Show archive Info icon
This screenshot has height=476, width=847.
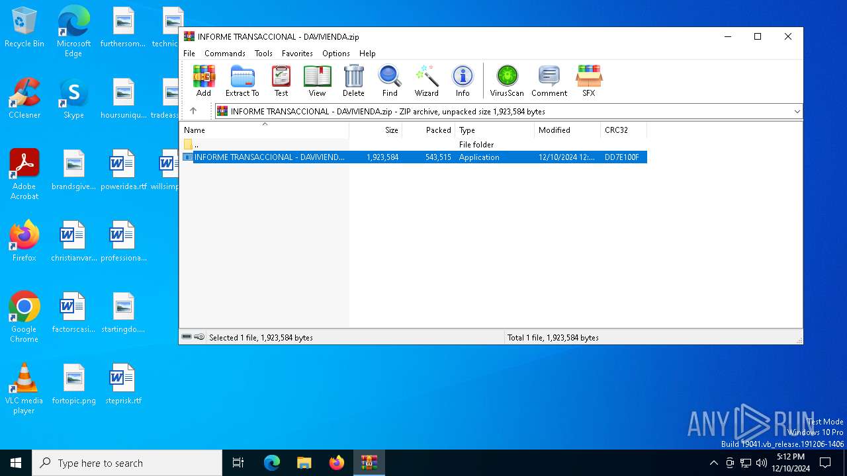(463, 81)
